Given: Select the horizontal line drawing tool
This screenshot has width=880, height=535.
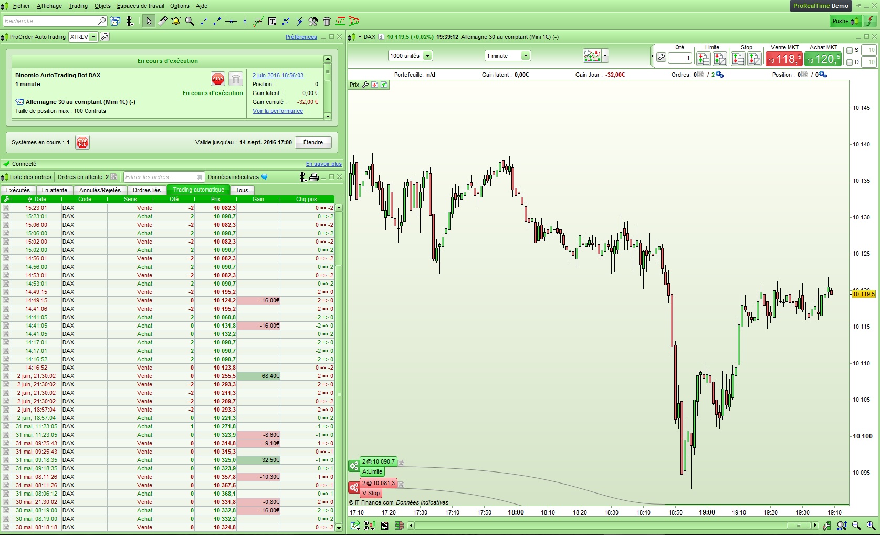Looking at the screenshot, I should pyautogui.click(x=231, y=21).
